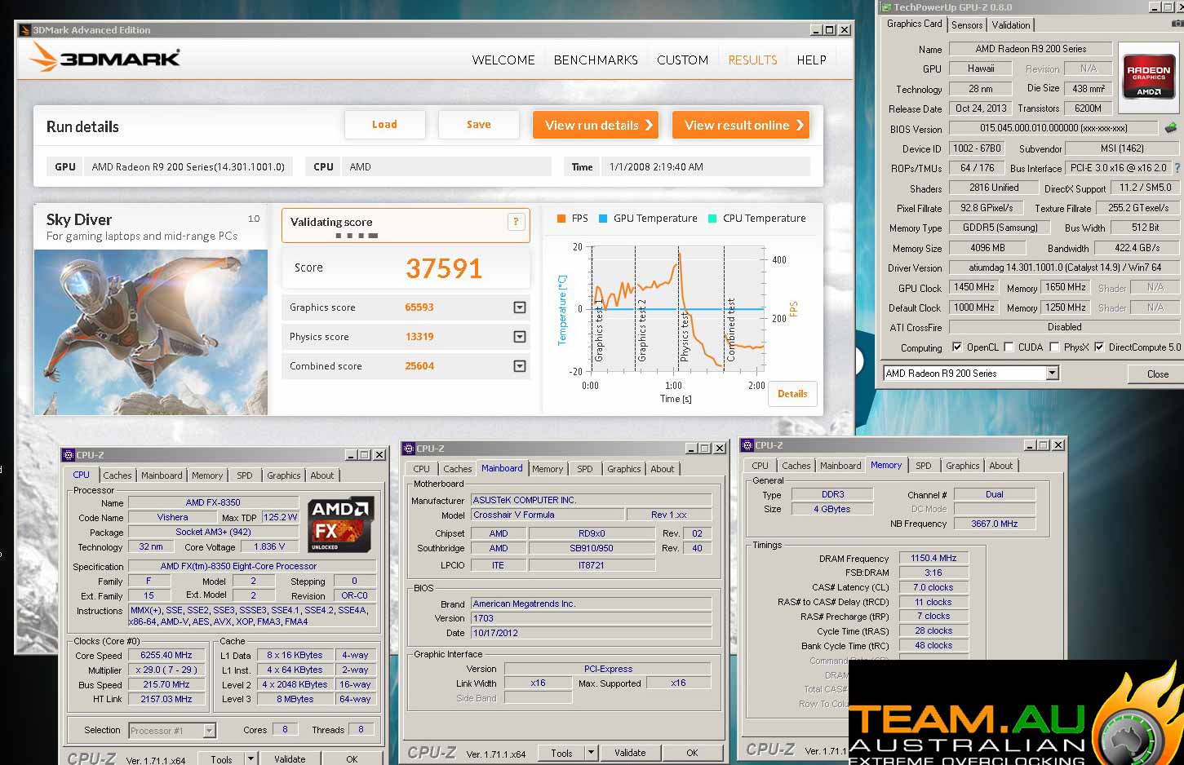Screen dimensions: 1184x765
Task: Switch to the Sensors tab in GPU-Z
Action: click(967, 25)
